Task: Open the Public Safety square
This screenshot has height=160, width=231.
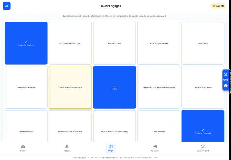Action: [203, 43]
